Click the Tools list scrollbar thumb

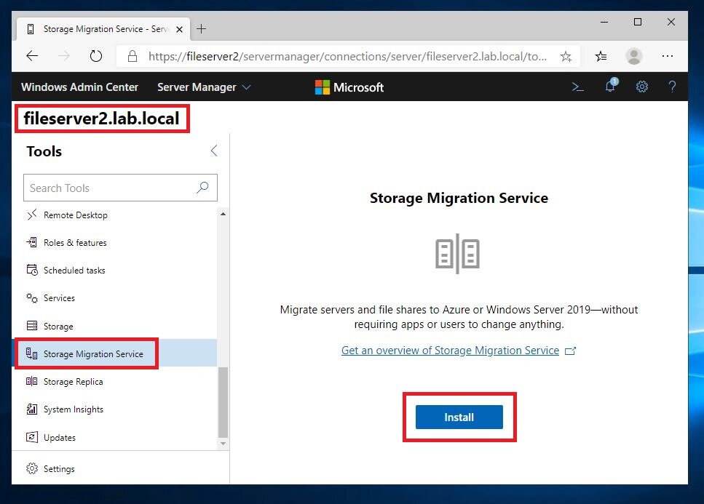point(224,402)
